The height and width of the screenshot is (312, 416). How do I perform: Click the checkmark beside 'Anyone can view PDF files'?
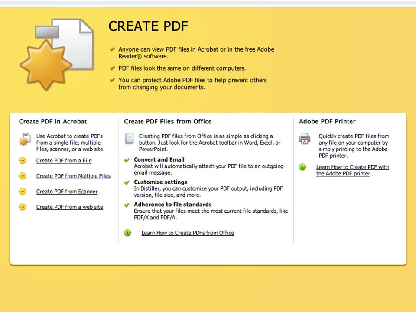[x=112, y=49]
